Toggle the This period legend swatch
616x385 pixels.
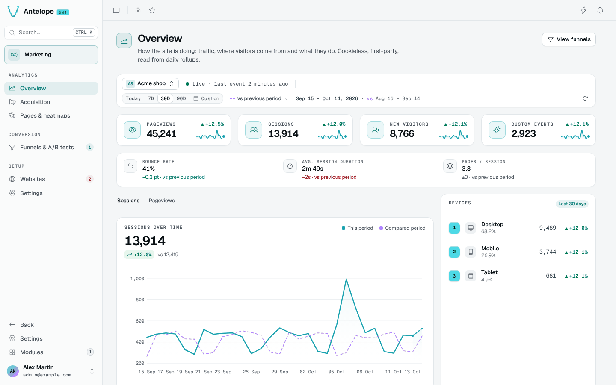344,228
